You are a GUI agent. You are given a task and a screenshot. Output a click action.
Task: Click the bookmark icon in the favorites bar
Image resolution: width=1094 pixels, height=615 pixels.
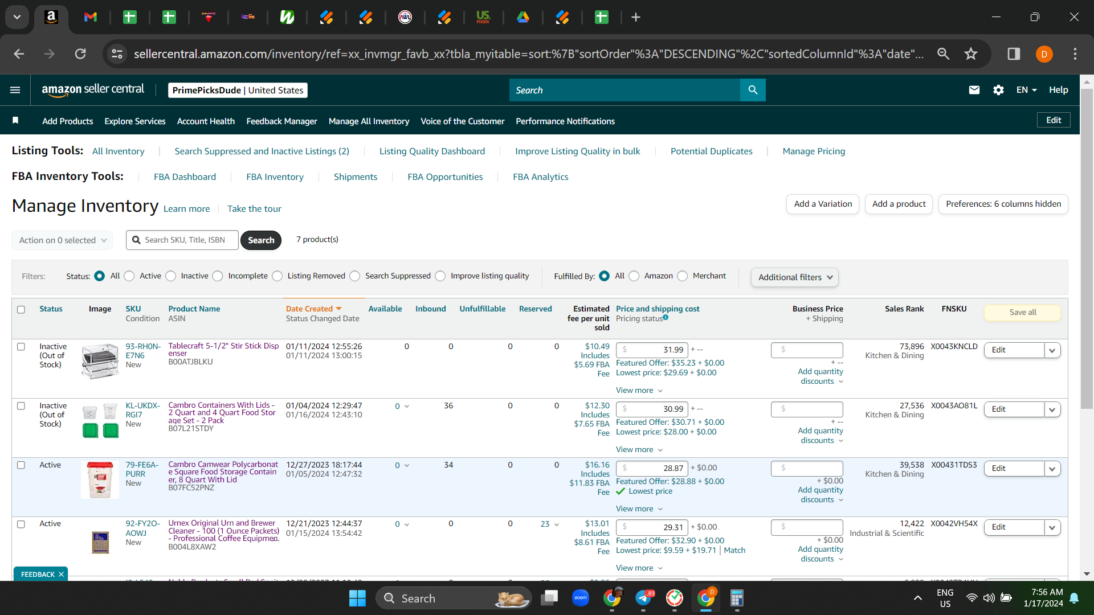(15, 121)
